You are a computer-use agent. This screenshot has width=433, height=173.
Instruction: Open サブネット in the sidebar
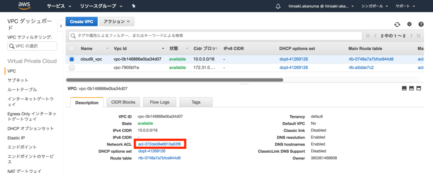click(x=18, y=80)
